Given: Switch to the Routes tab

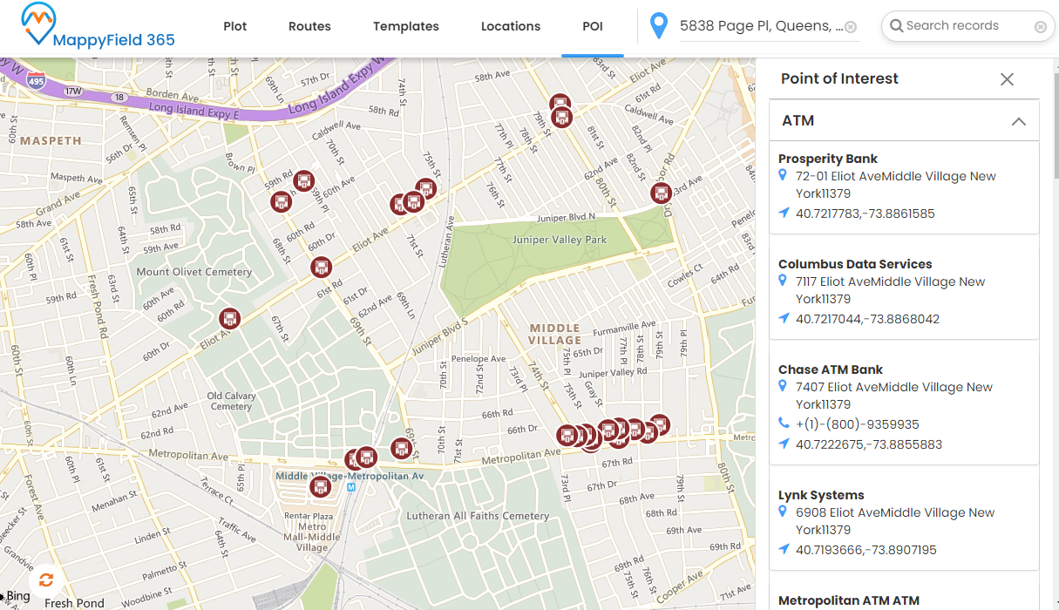Looking at the screenshot, I should pyautogui.click(x=309, y=26).
